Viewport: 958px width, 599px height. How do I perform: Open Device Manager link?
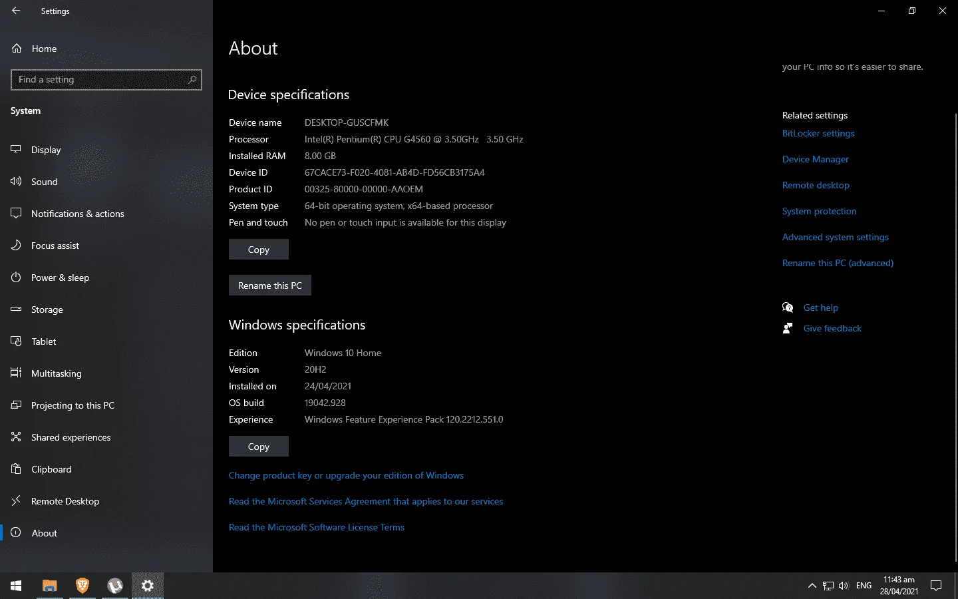pos(816,159)
